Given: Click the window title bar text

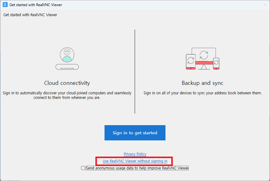Looking at the screenshot, I should click(x=36, y=5).
